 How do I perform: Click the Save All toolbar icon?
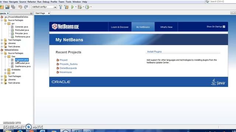pyautogui.click(x=13, y=7)
